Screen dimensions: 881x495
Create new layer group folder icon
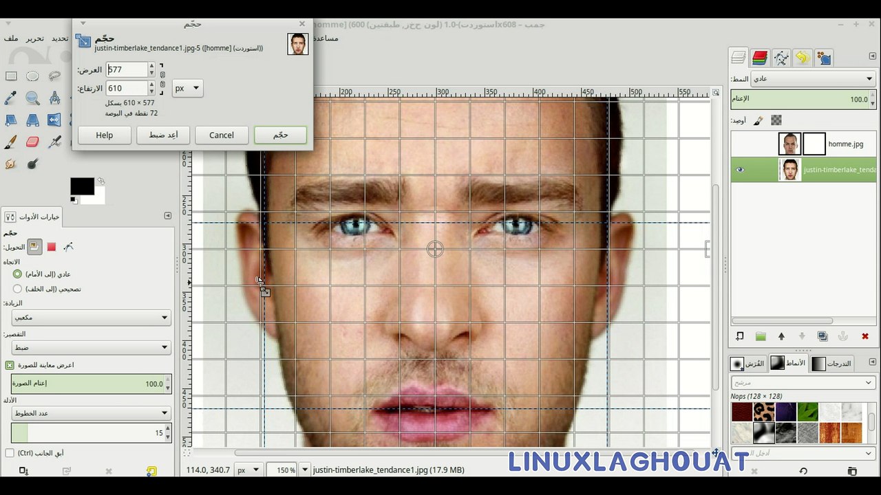pyautogui.click(x=761, y=336)
